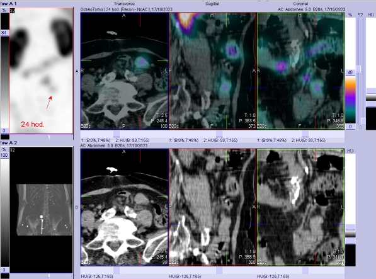
Task: Select the CT-only coronal viewport
Action: [300, 207]
